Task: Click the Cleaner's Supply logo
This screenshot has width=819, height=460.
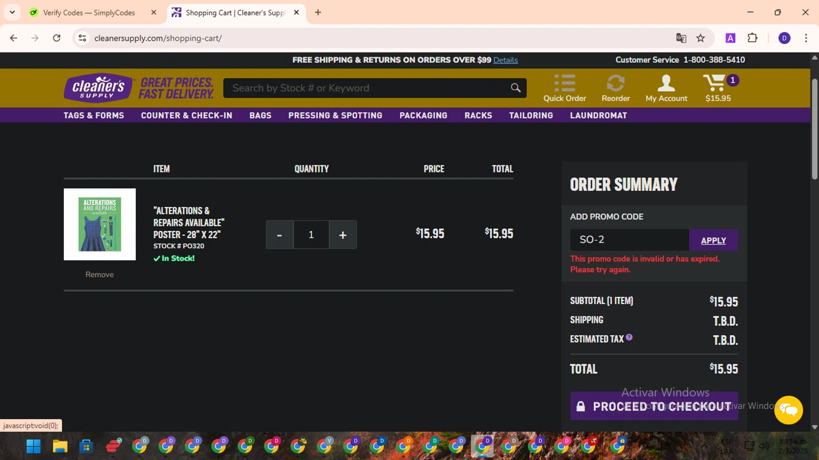Action: point(98,88)
